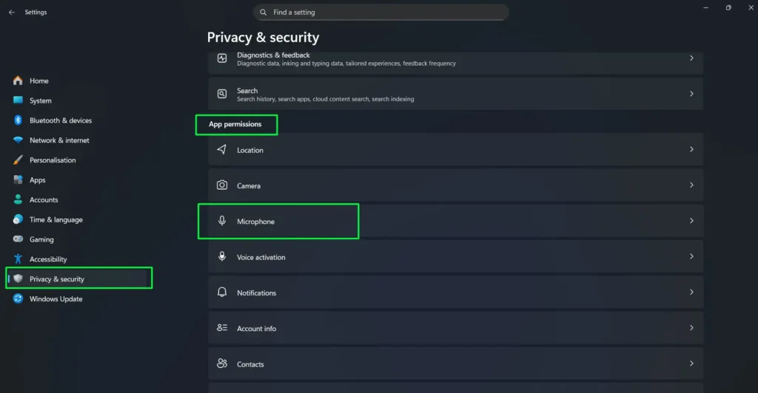Click the Accounts person icon
Screen dimensions: 758x393
(x=18, y=199)
